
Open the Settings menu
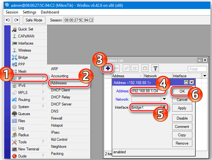click(x=30, y=12)
